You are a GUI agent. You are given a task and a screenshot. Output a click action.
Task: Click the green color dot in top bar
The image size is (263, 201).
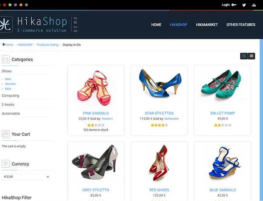click(x=10, y=5)
